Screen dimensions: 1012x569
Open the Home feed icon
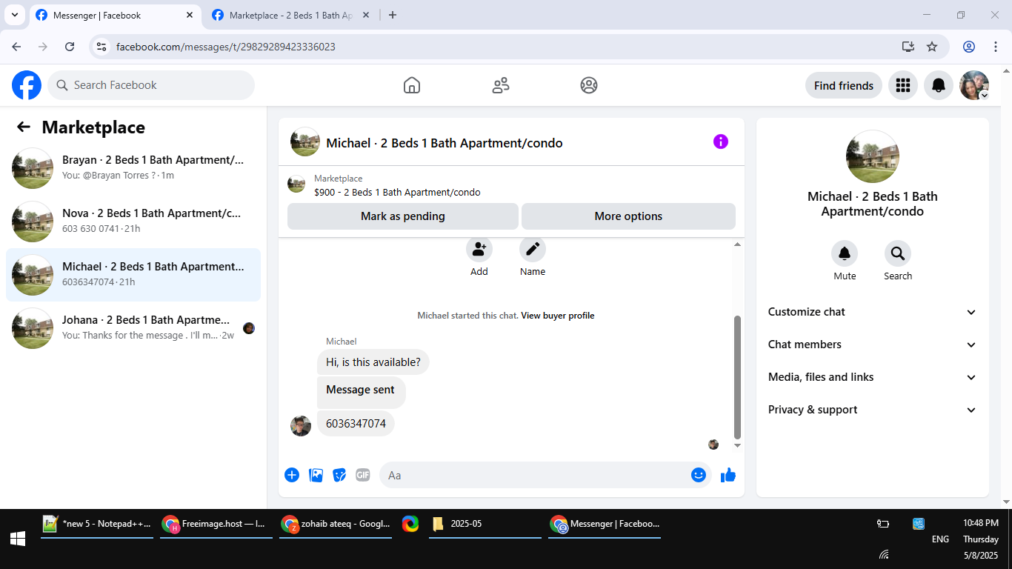tap(412, 85)
